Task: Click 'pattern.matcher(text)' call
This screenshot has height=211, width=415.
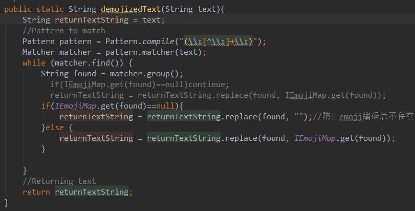Action: [154, 52]
